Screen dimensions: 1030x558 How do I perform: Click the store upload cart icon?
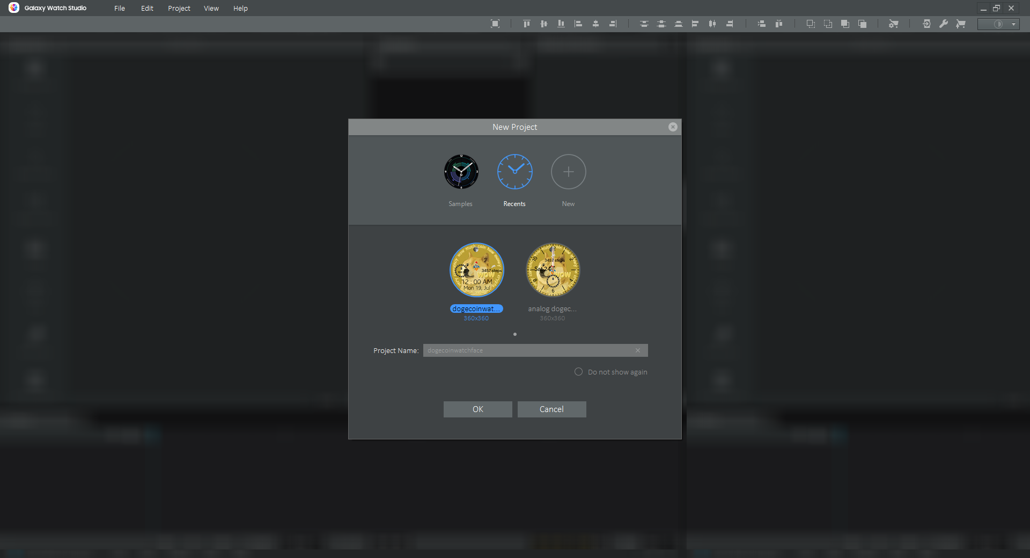(960, 24)
